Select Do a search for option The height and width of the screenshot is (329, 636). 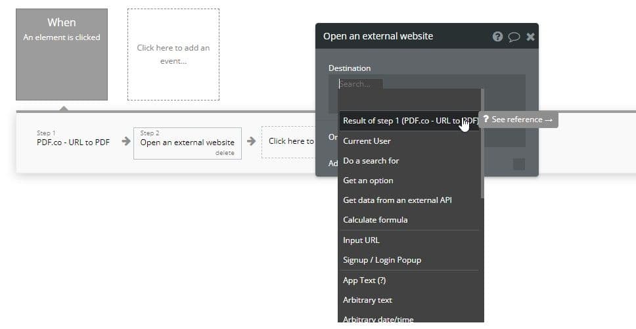pyautogui.click(x=371, y=161)
